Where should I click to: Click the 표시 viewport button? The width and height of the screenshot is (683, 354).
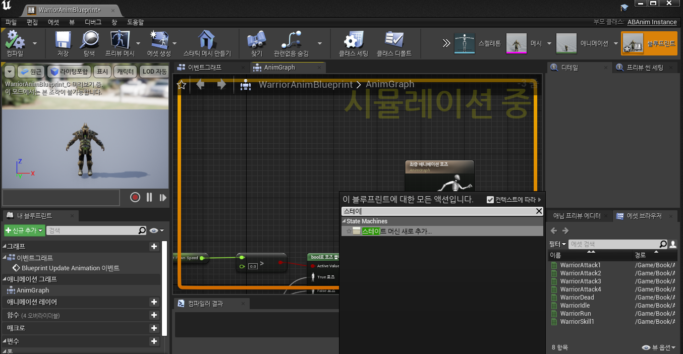point(103,72)
